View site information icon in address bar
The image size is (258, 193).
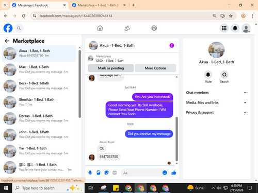[x=35, y=16]
